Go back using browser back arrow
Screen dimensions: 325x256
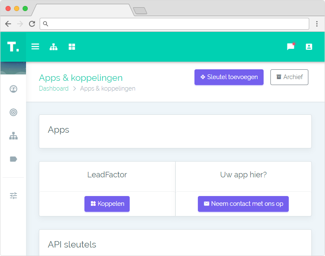tap(8, 24)
